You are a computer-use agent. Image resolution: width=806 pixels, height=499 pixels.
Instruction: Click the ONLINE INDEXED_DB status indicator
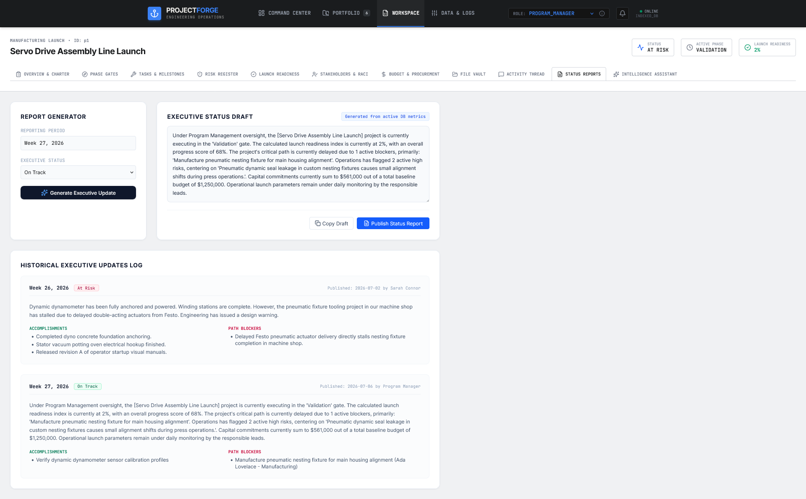tap(647, 13)
